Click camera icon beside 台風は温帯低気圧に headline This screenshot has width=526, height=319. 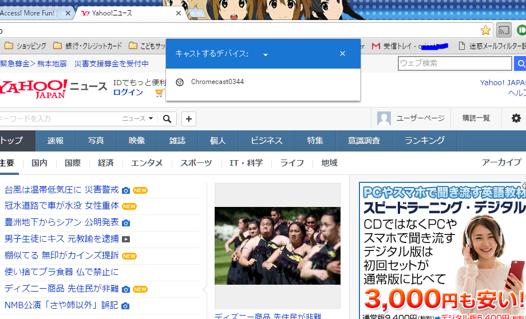[126, 190]
